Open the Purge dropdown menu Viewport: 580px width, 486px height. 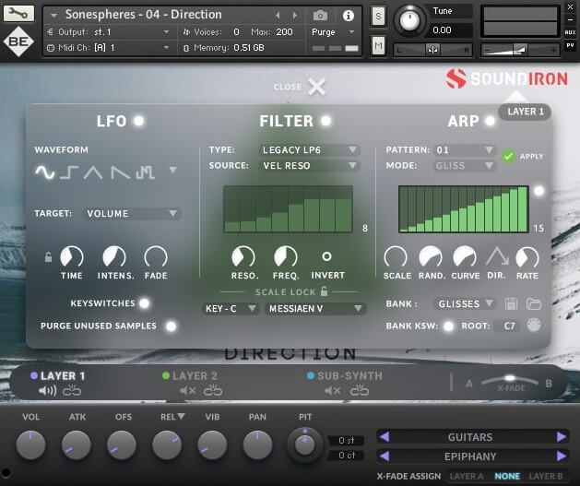pos(333,32)
